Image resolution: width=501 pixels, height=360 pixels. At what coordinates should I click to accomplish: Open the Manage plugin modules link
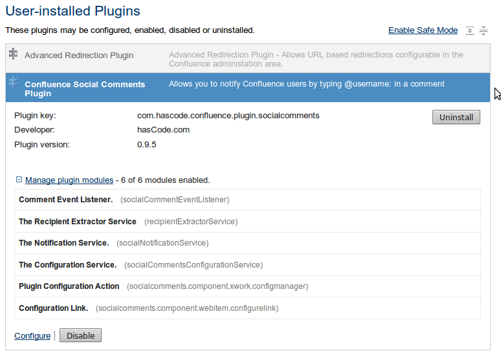pyautogui.click(x=69, y=180)
